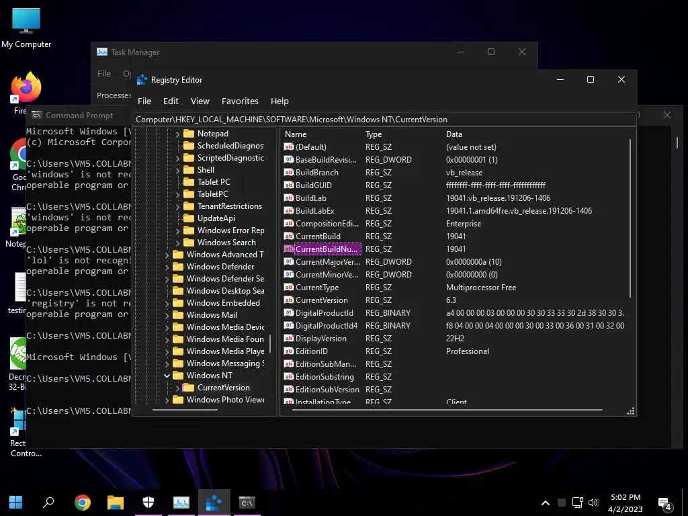
Task: Open Chrome from the taskbar
Action: pos(83,503)
